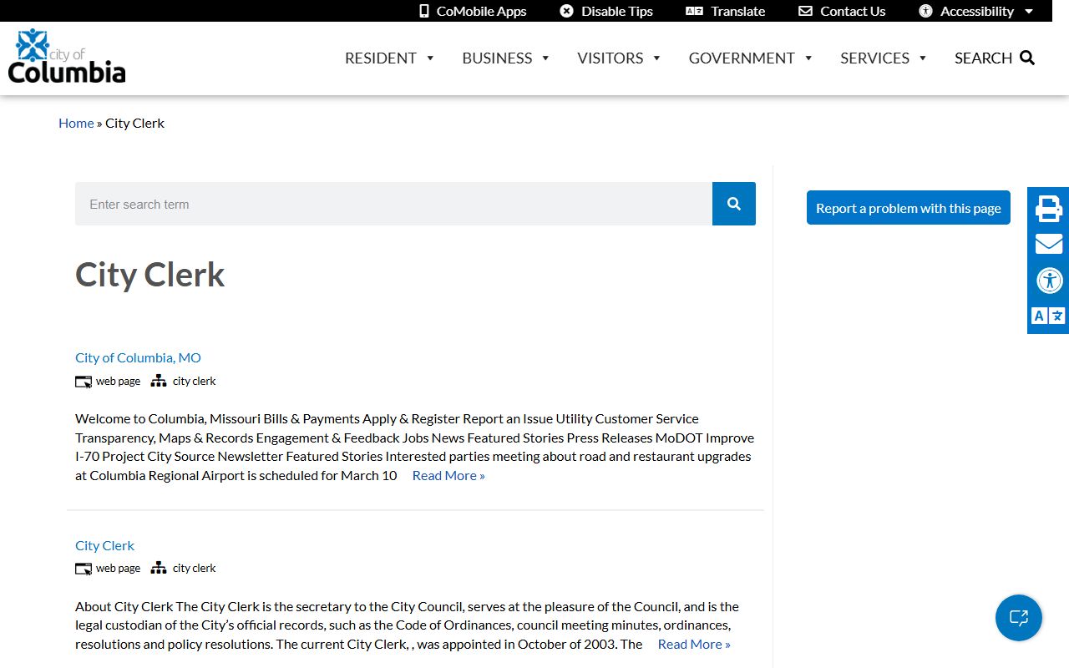Open the Translate link

(x=738, y=11)
